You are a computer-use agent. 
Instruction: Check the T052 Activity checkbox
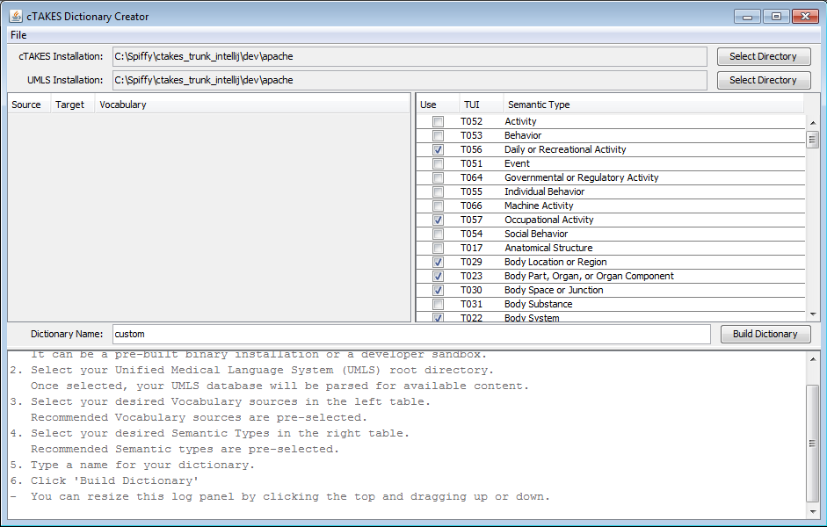438,122
